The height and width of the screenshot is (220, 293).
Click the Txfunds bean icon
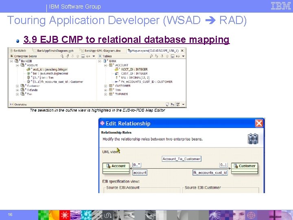(x=23, y=90)
